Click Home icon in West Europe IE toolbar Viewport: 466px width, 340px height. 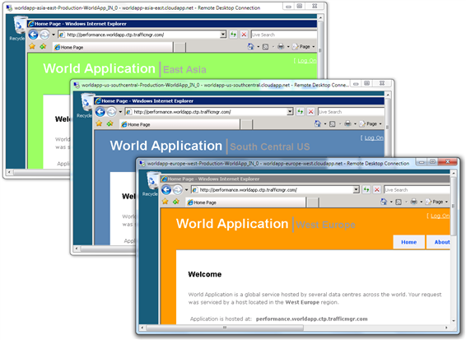[384, 202]
